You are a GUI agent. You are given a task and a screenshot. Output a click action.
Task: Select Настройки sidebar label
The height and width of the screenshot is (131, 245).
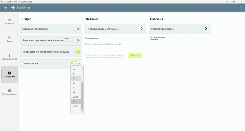[x=9, y=76]
